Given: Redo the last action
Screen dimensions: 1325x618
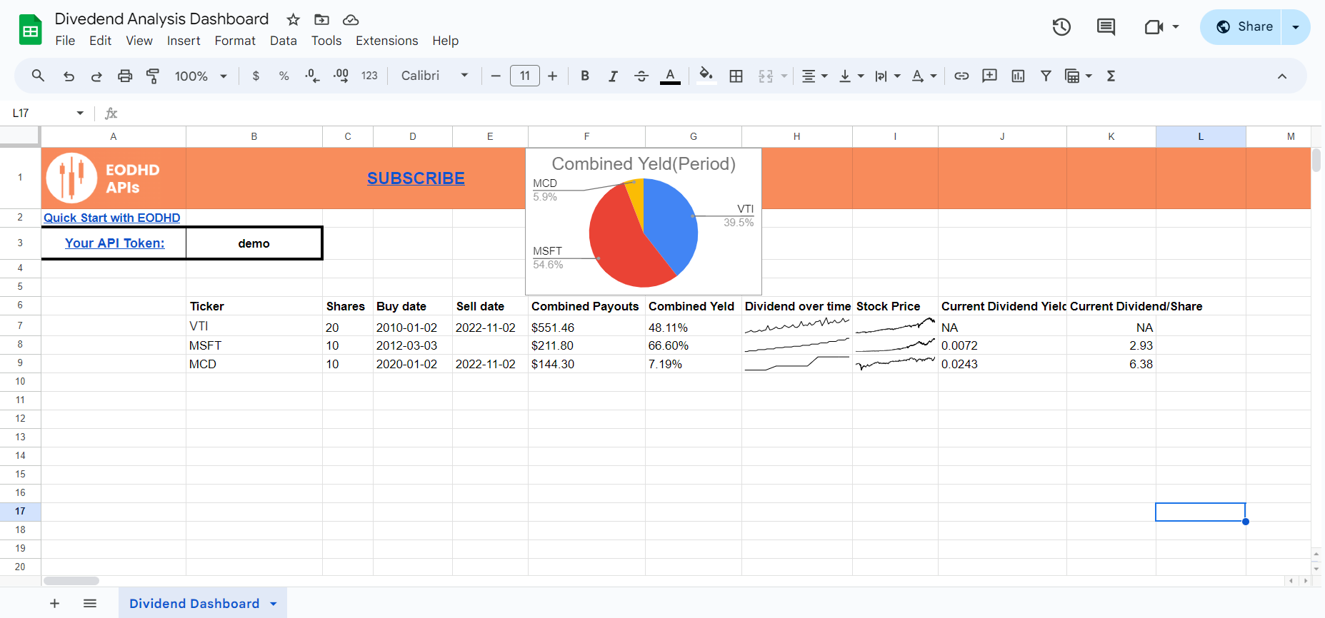Looking at the screenshot, I should tap(96, 76).
